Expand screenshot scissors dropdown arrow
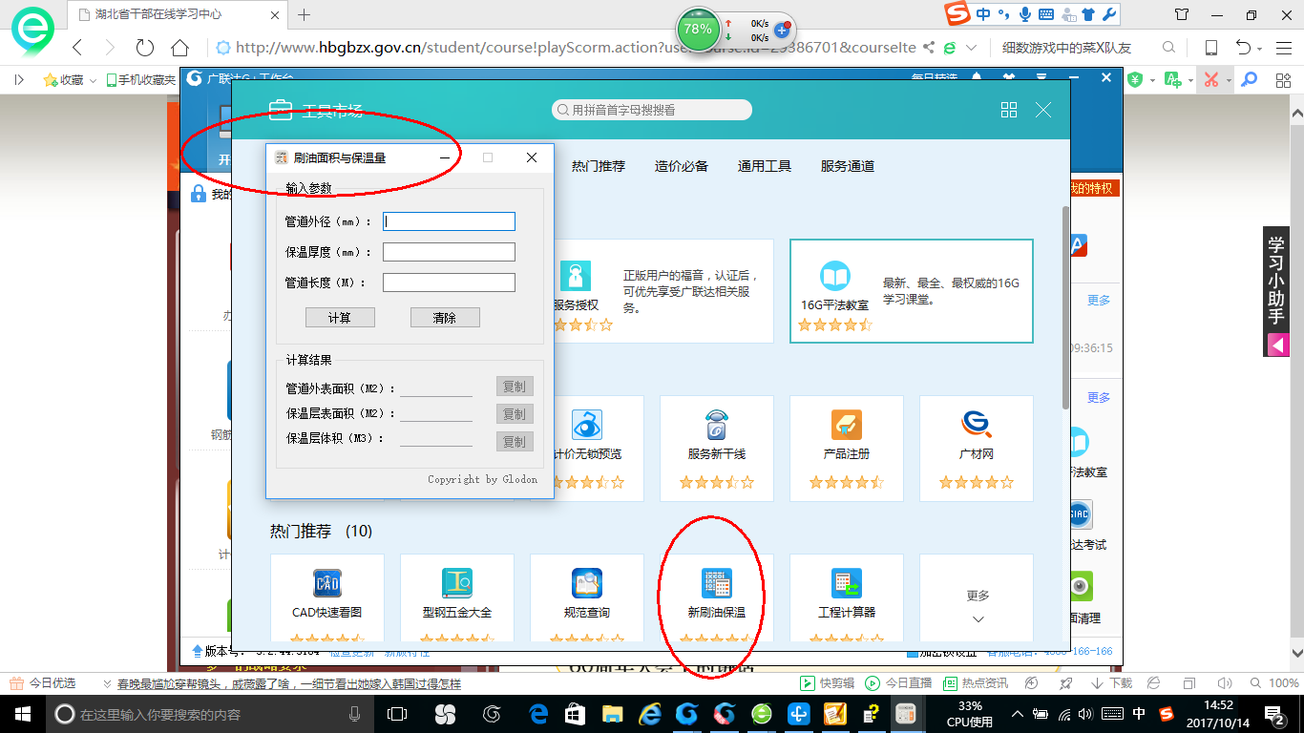1304x733 pixels. pyautogui.click(x=1230, y=81)
